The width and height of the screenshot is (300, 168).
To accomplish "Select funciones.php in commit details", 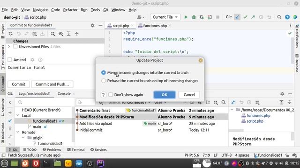I will point(258,116).
